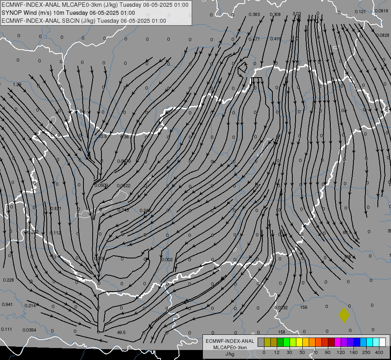Viewport: 391px width, 360px height.
Task: Choose the cyan legend swatch
Action: click(x=369, y=342)
